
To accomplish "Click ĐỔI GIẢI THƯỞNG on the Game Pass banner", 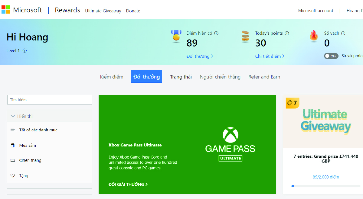I will tap(127, 184).
